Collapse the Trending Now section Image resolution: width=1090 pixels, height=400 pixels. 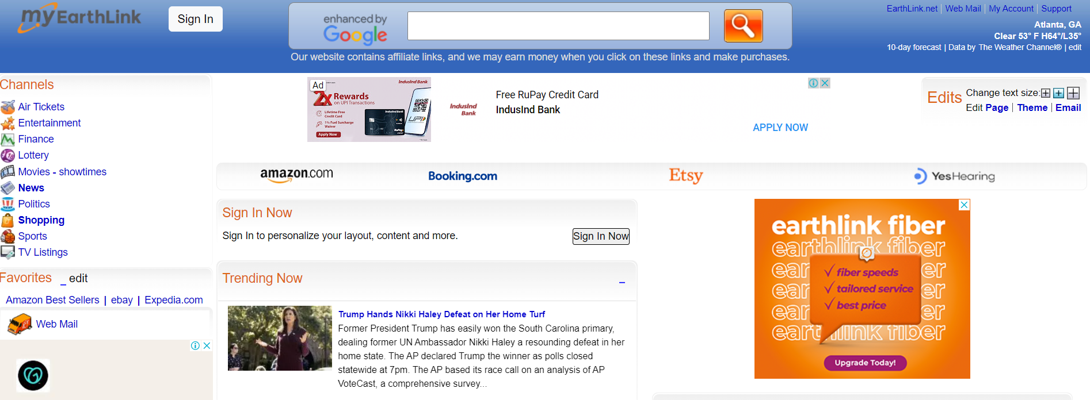(622, 282)
